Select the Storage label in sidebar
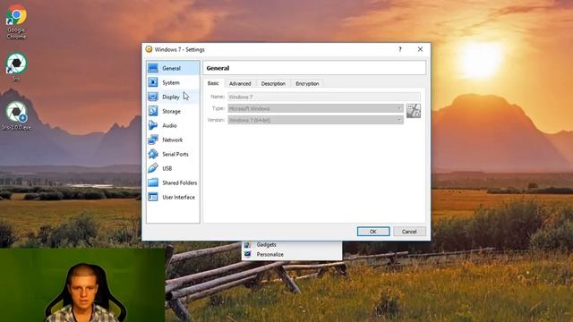This screenshot has height=322, width=573. [x=171, y=111]
